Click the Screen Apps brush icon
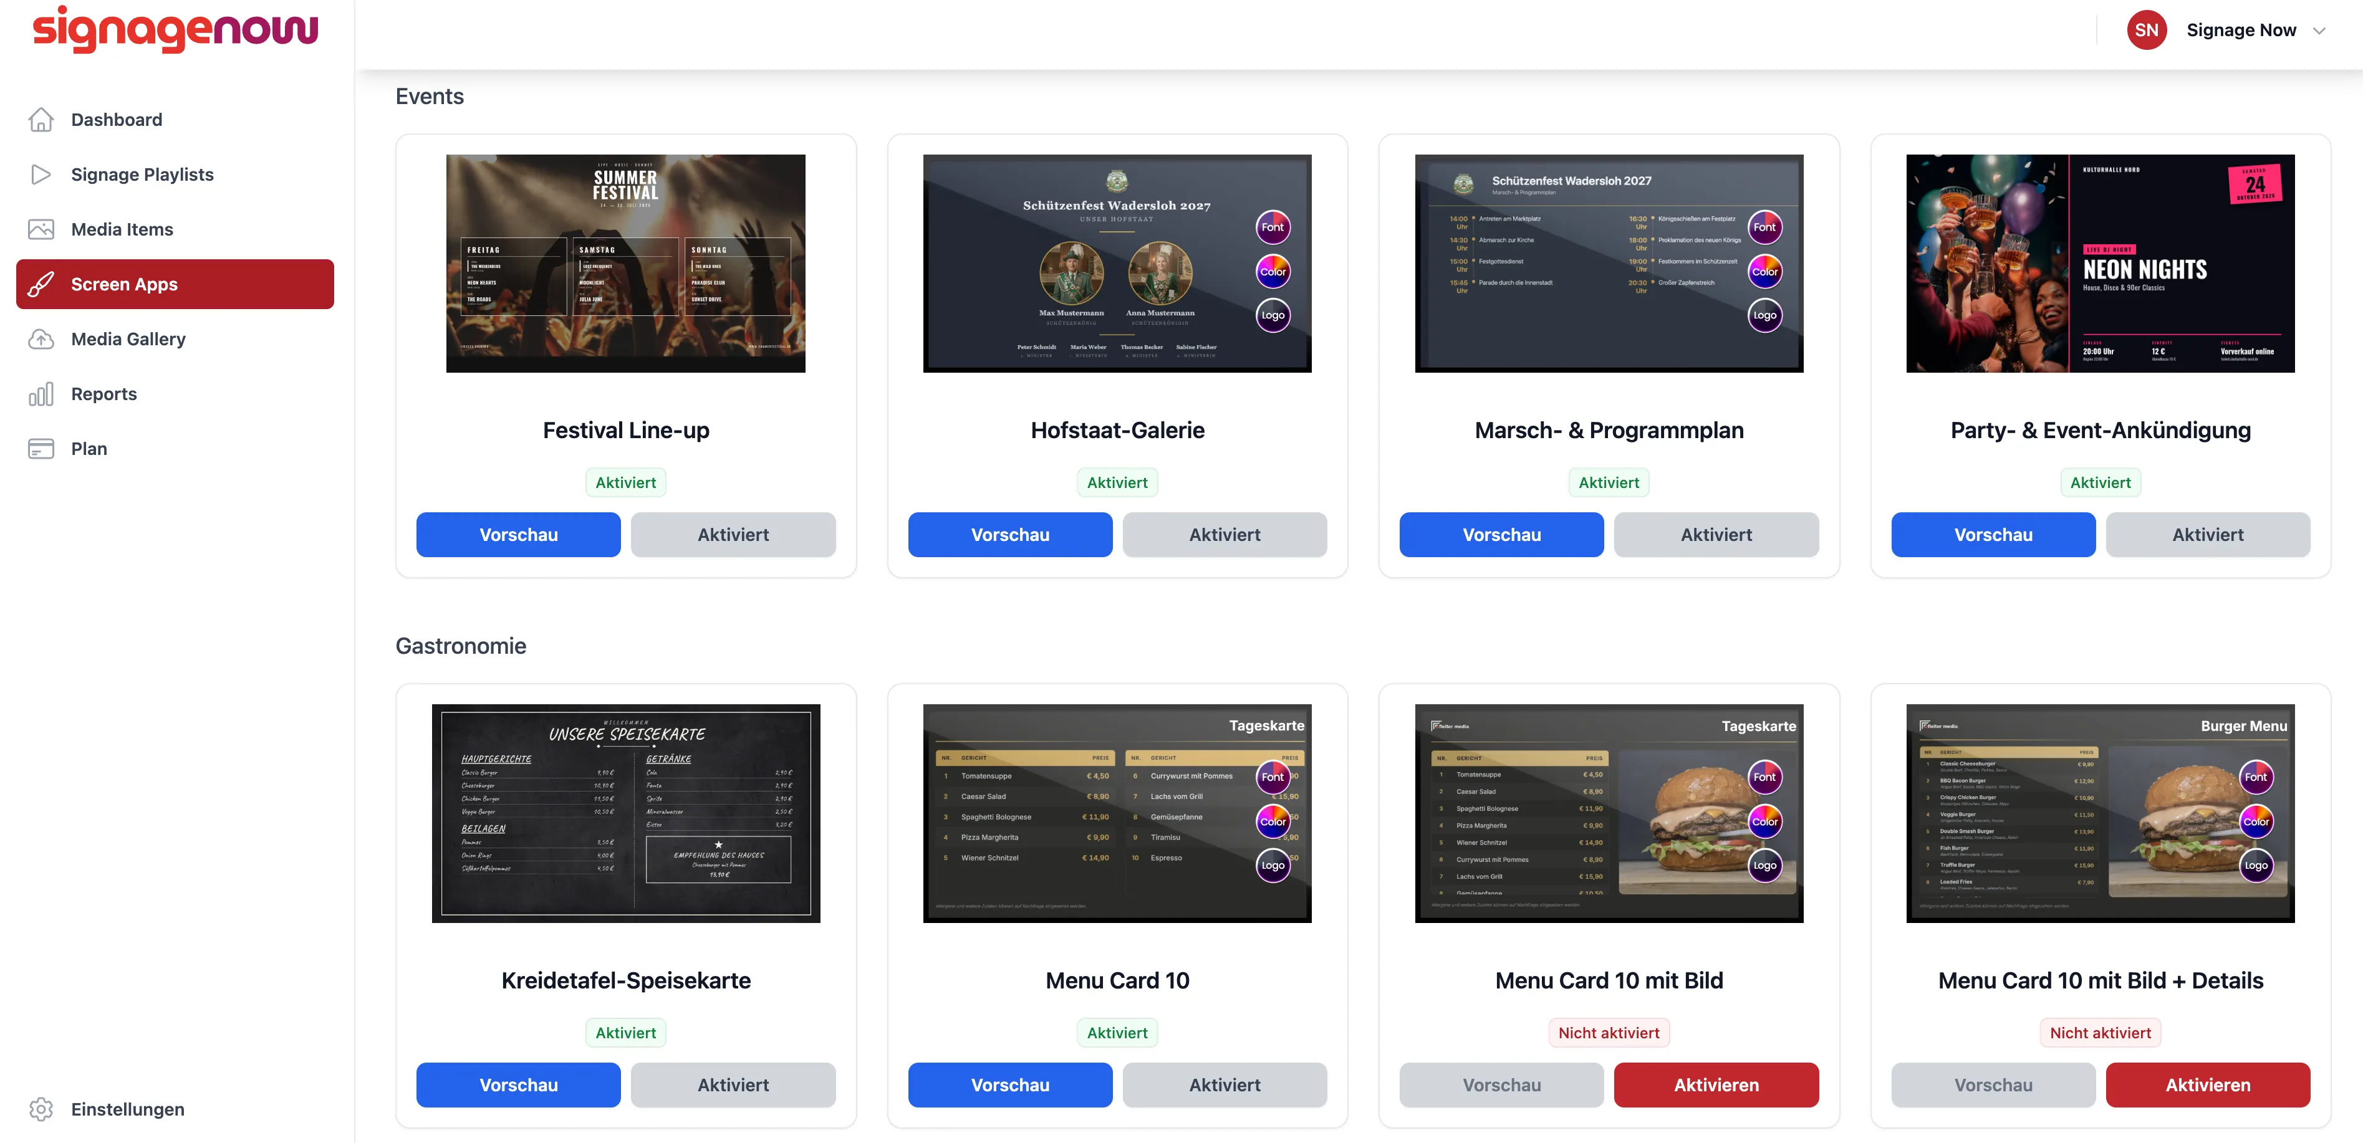This screenshot has width=2363, height=1143. click(41, 284)
